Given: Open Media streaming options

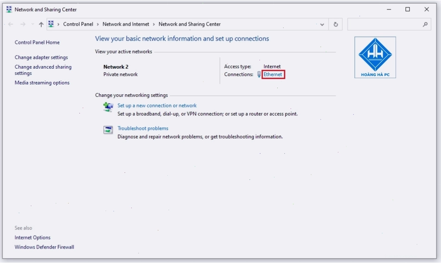Looking at the screenshot, I should 42,83.
